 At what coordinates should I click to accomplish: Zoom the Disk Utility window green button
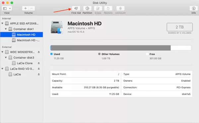tap(12, 3)
